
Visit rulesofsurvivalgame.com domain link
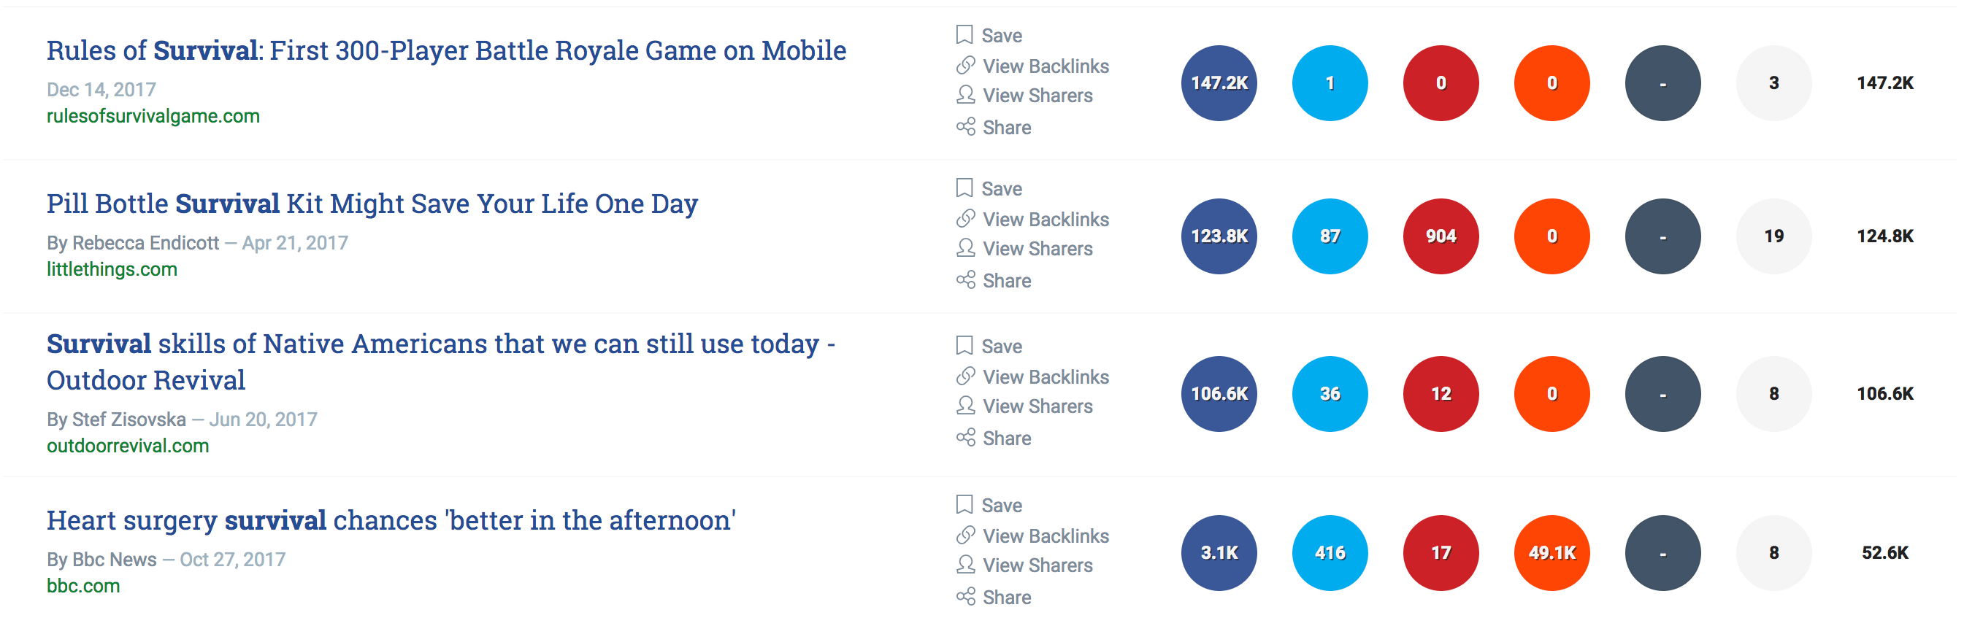tap(153, 116)
